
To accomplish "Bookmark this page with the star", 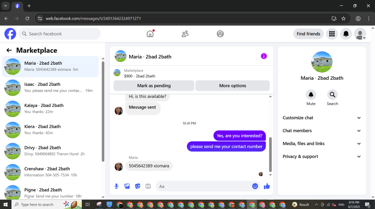I will 343,18.
